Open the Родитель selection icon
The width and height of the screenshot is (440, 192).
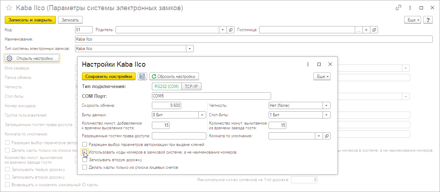[x=231, y=30]
